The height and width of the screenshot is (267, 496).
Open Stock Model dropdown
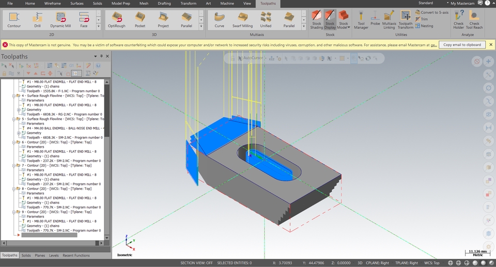pyautogui.click(x=344, y=20)
